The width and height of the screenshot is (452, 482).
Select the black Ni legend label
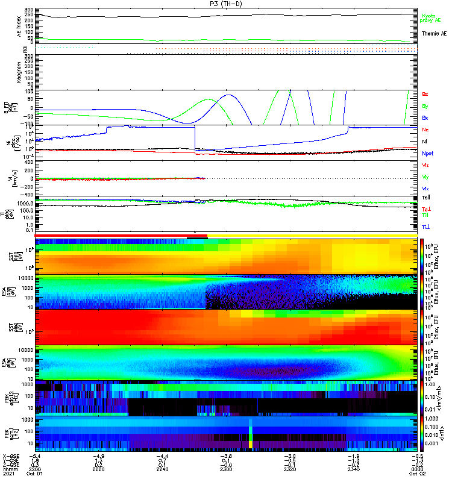click(x=424, y=142)
